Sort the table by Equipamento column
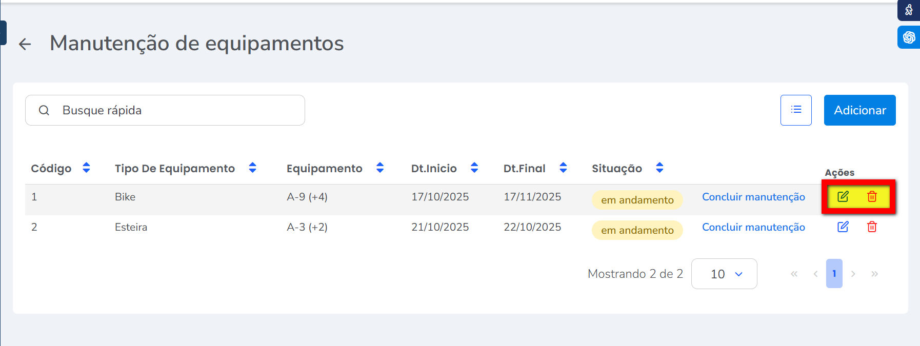Image resolution: width=920 pixels, height=346 pixels. [380, 168]
